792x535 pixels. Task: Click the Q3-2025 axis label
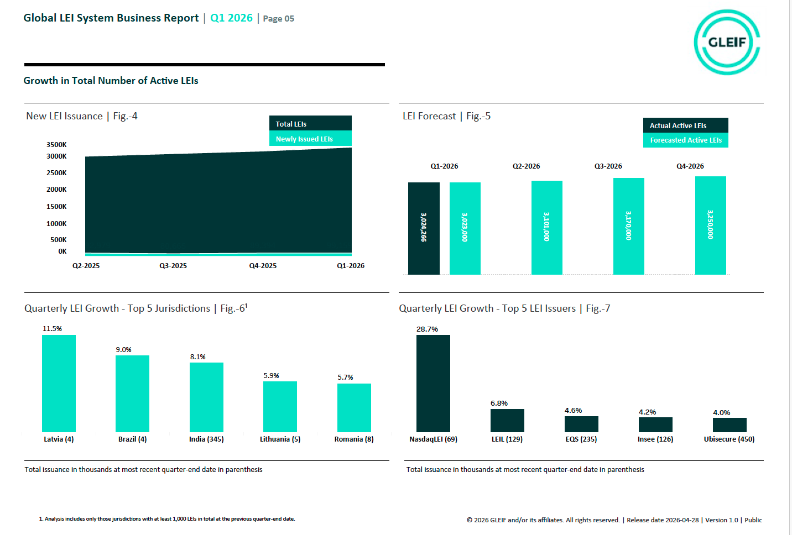[x=173, y=266]
